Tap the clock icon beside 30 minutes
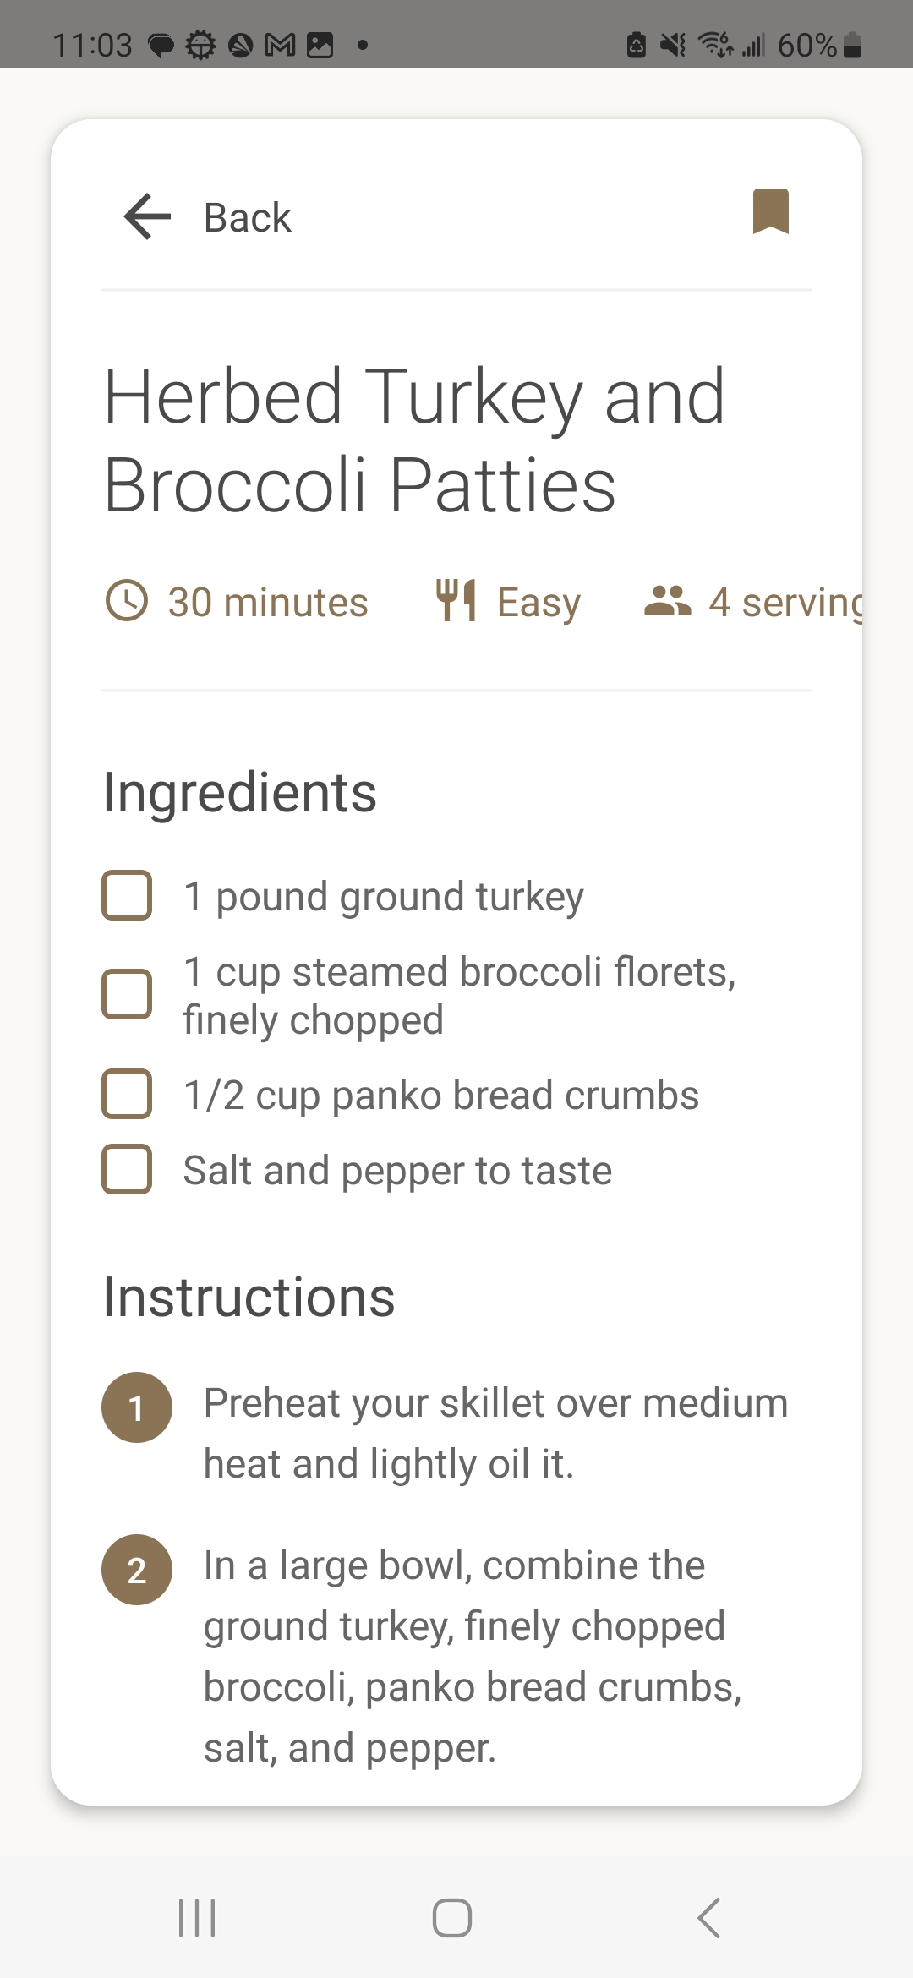The image size is (913, 1978). pos(127,600)
